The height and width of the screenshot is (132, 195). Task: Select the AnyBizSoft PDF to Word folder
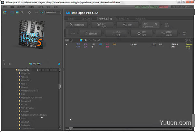(x=31, y=98)
